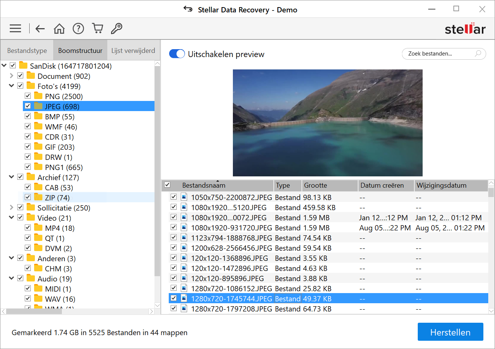Click the DVM (2) folder icon
Viewport: 495px width, 349px height.
tap(38, 248)
